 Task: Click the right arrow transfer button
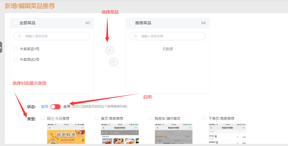114,62
